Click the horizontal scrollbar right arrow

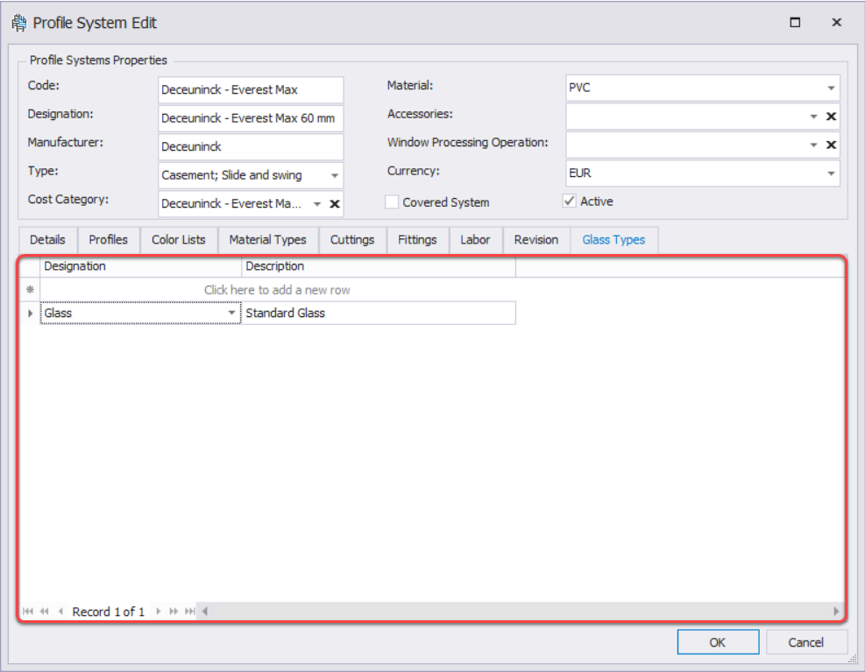[x=836, y=612]
